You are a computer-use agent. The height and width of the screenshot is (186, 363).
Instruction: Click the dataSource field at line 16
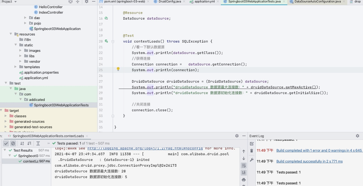158,19
